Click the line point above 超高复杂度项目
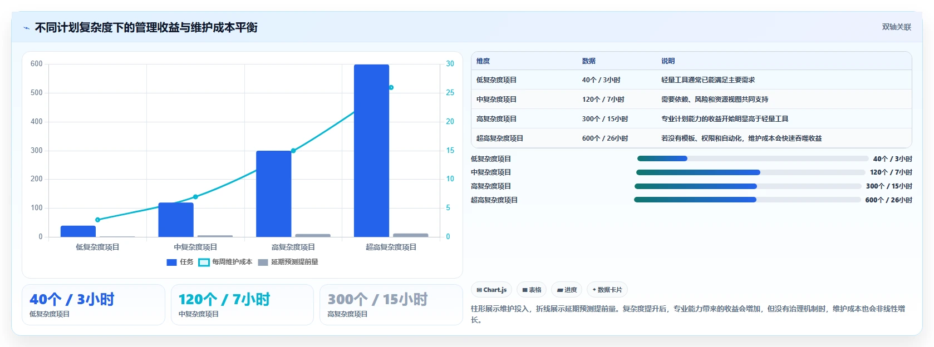The width and height of the screenshot is (934, 347). [391, 87]
